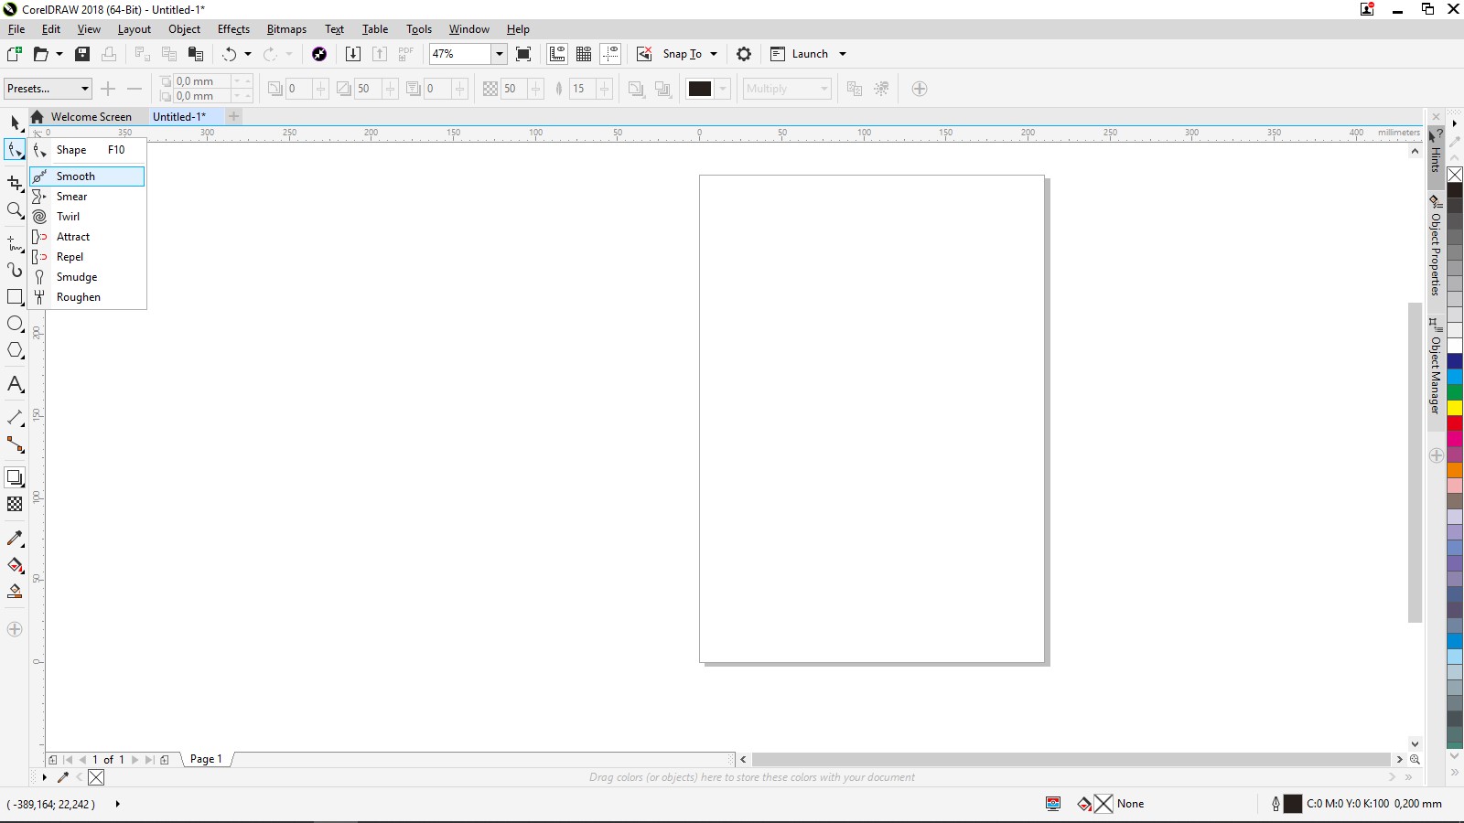Screen dimensions: 1464x823
Task: Select the Text tool
Action: 15,384
